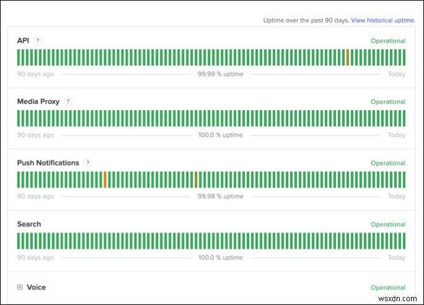Click Media Proxy's 100.0 % uptime text
The image size is (424, 305).
pos(220,135)
